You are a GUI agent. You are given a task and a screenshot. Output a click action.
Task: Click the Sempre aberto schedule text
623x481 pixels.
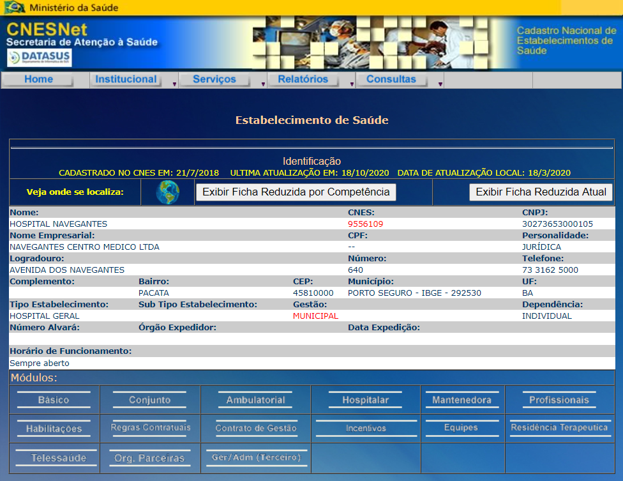pyautogui.click(x=40, y=363)
